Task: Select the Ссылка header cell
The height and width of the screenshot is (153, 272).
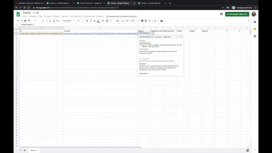Action: [x=101, y=31]
